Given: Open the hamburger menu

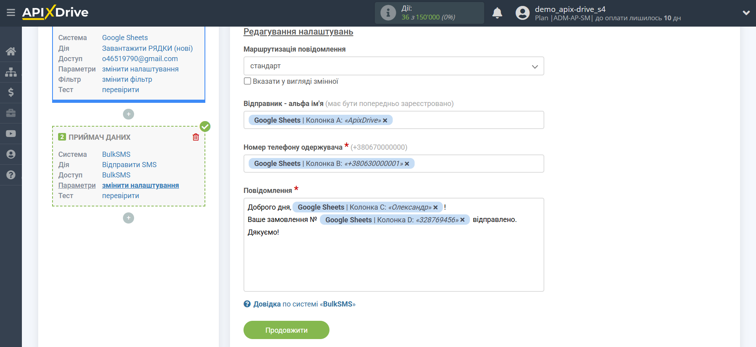Looking at the screenshot, I should [x=11, y=13].
